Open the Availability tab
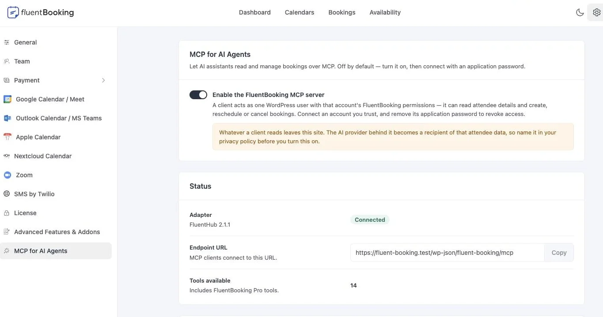Screen dimensions: 603x317 pos(385,12)
